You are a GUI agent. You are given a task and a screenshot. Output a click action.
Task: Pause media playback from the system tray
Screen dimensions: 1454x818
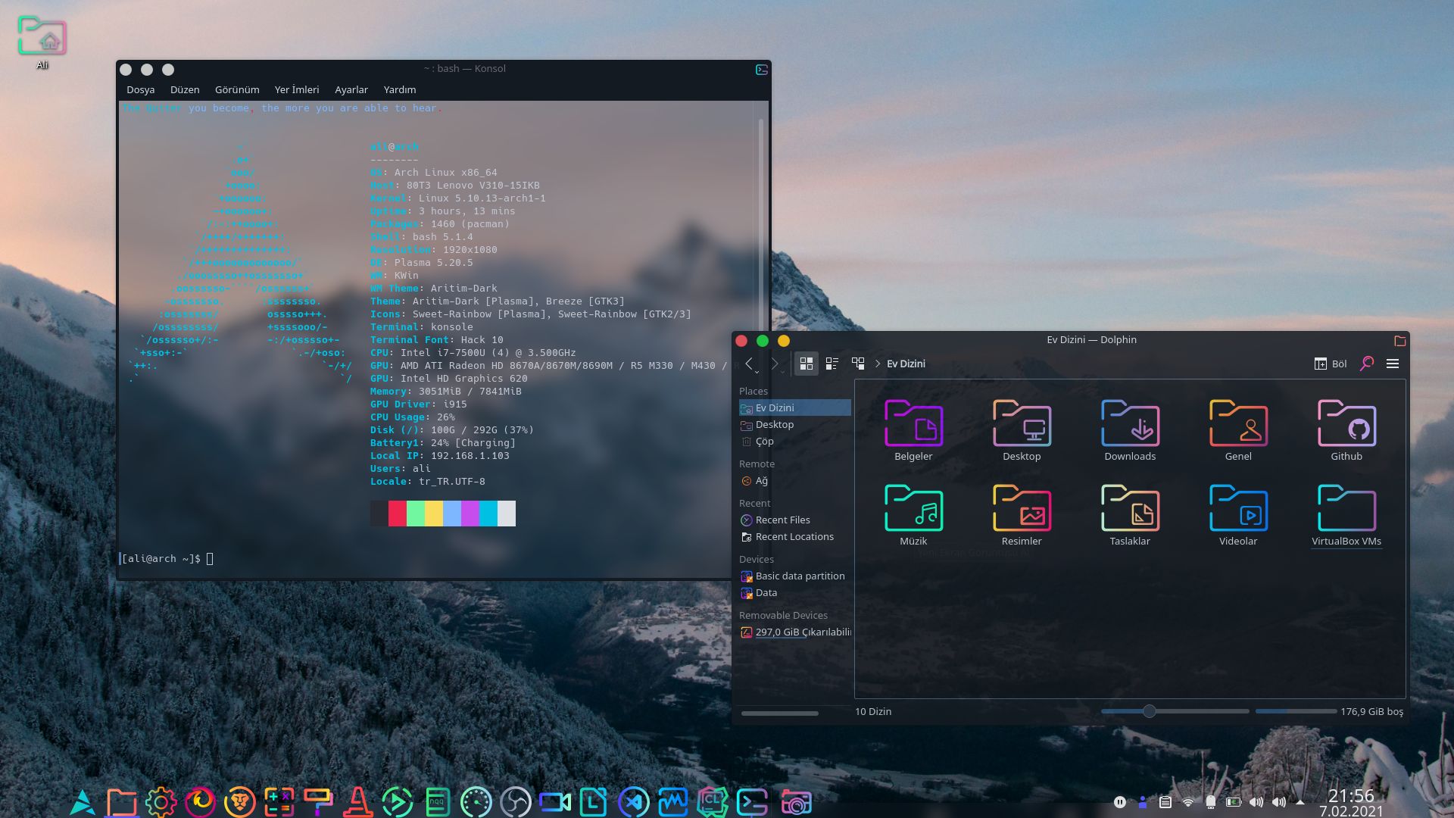[1119, 801]
